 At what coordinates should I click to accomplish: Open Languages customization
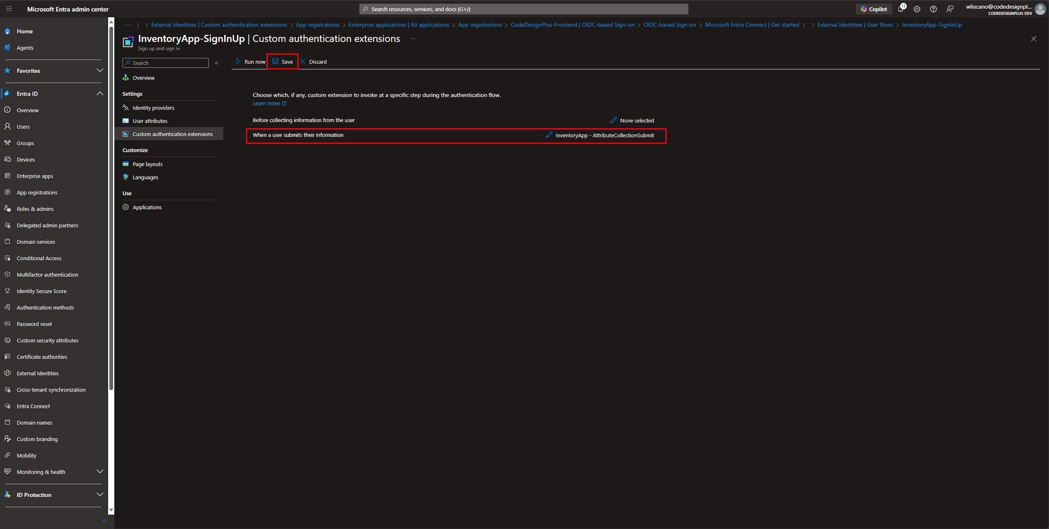tap(146, 177)
